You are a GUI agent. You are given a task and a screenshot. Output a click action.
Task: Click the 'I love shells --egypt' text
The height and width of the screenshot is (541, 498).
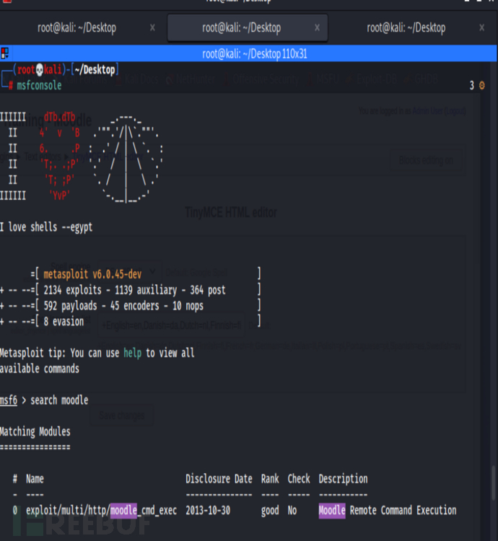(46, 227)
